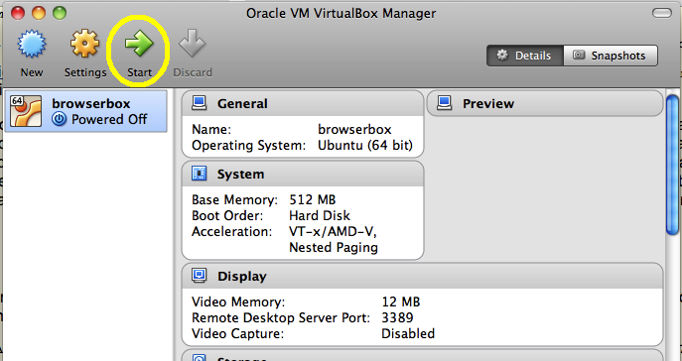Click the 'Name:' label in General
This screenshot has width=682, height=361.
(211, 130)
